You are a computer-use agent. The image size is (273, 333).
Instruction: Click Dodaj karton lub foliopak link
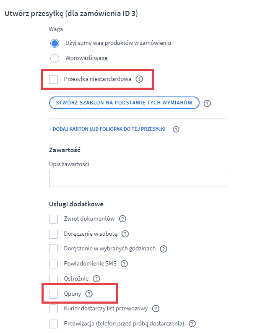107,129
